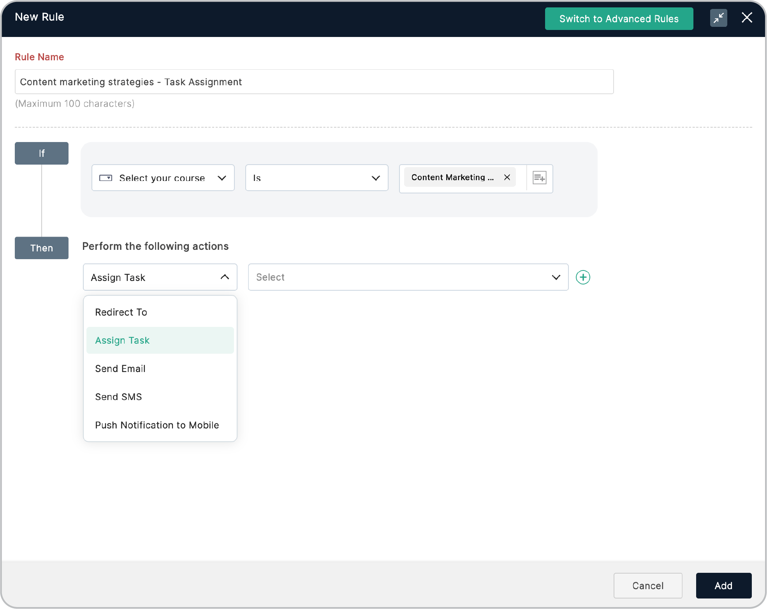Click the collapse modal icon
This screenshot has height=609, width=767.
[718, 18]
